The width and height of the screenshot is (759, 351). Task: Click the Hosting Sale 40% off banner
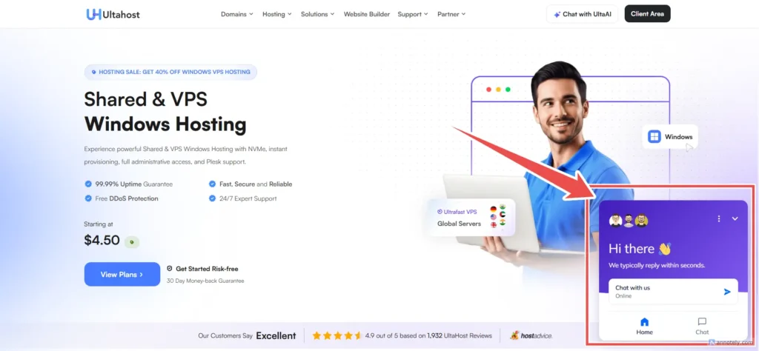(170, 72)
